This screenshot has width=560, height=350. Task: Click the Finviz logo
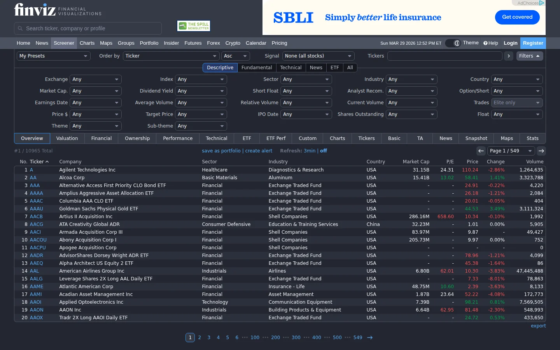[x=35, y=10]
